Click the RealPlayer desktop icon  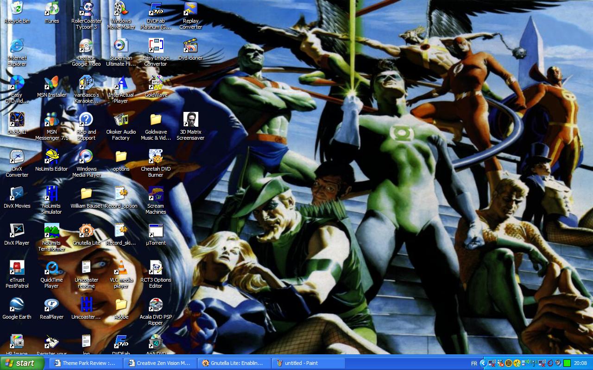pyautogui.click(x=51, y=308)
